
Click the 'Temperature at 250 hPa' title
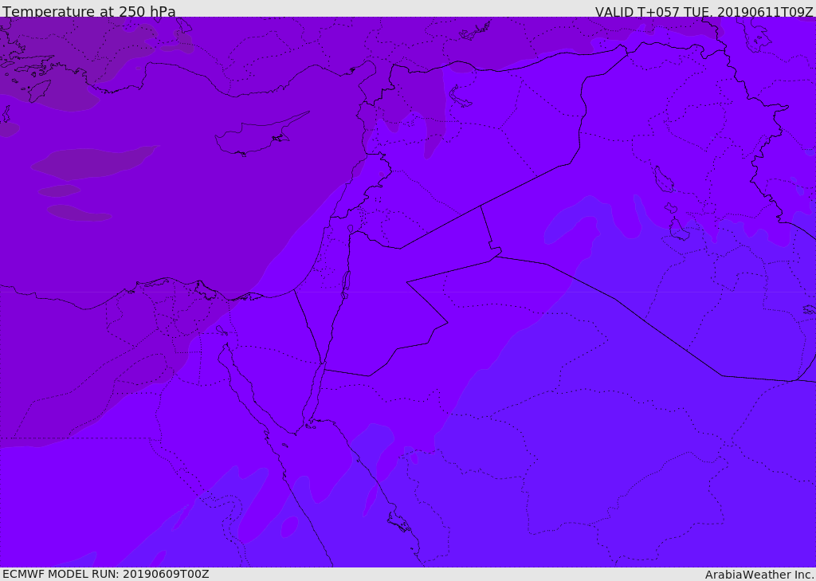pyautogui.click(x=89, y=11)
